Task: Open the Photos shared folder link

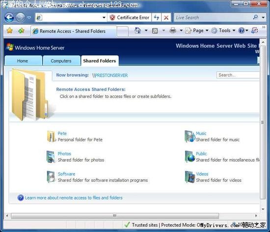Action: tap(64, 153)
